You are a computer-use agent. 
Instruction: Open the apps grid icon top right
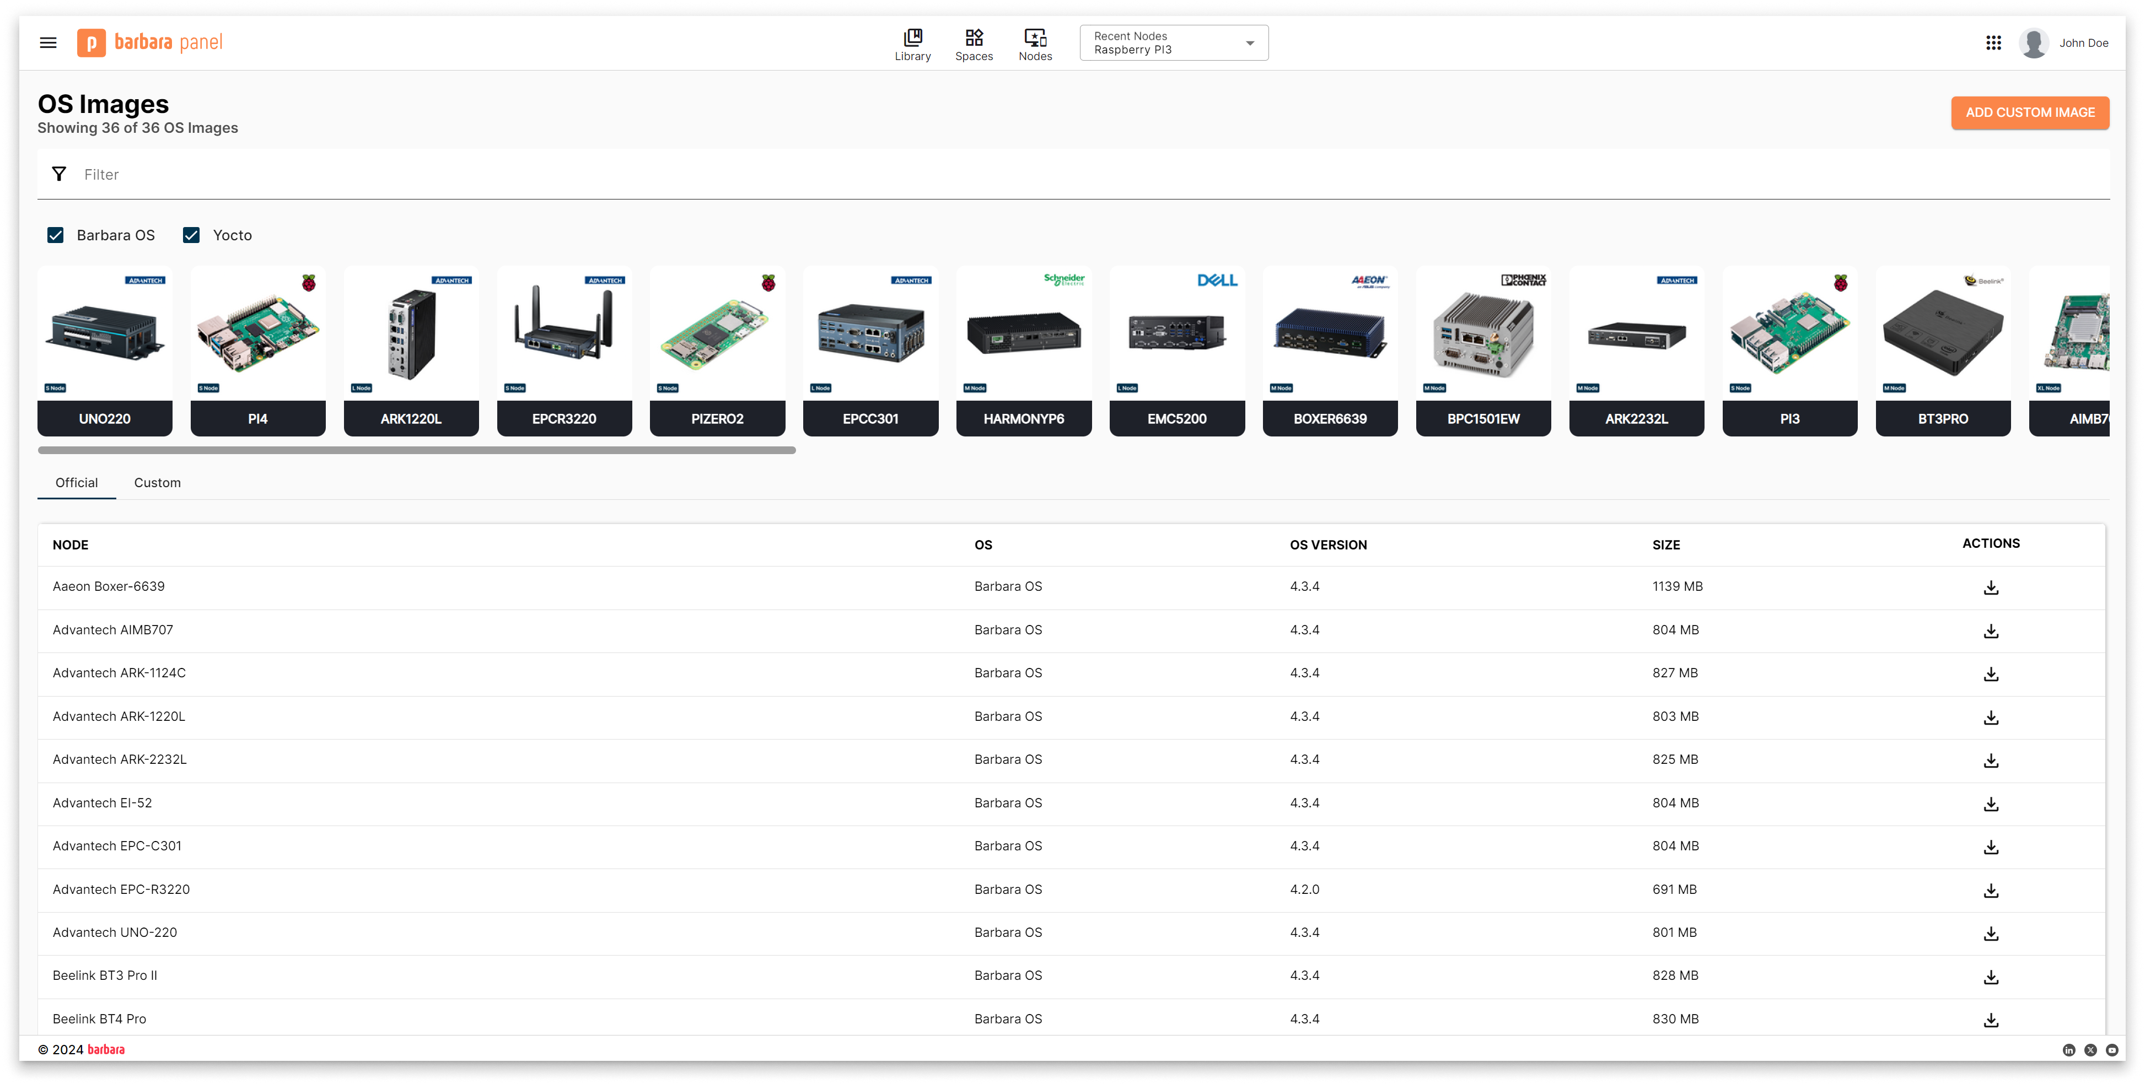1993,42
